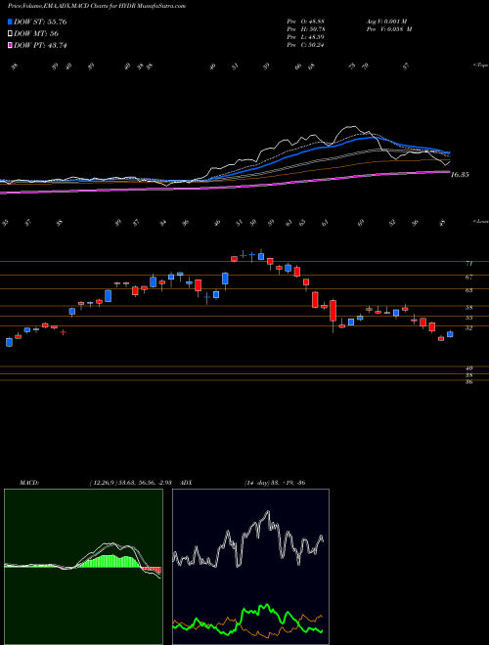Click the chart title mentioning HYDR MunafaSutra.com
This screenshot has height=645, width=489.
click(x=97, y=6)
